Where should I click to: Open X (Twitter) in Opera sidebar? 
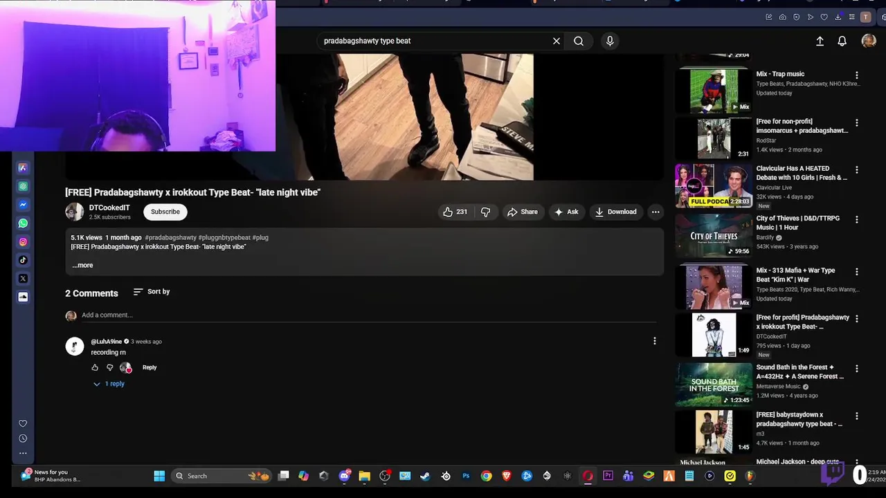point(23,278)
